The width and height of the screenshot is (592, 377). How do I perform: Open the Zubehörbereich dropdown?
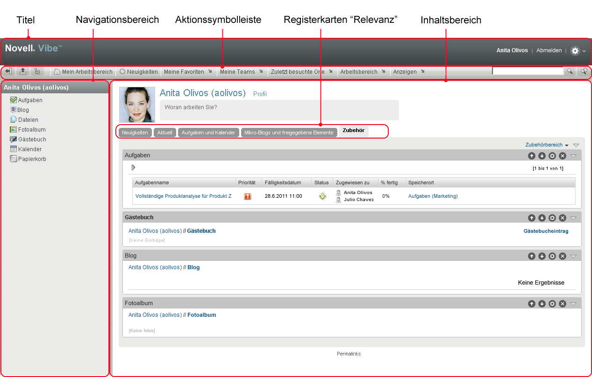[547, 145]
